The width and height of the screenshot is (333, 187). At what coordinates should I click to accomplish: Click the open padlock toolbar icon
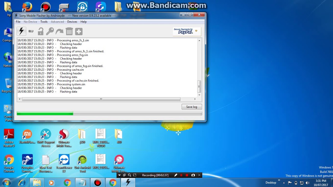click(41, 31)
